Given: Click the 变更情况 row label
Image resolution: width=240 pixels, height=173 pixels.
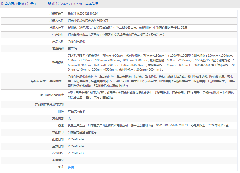Looking at the screenshot, I should (x=58, y=160).
